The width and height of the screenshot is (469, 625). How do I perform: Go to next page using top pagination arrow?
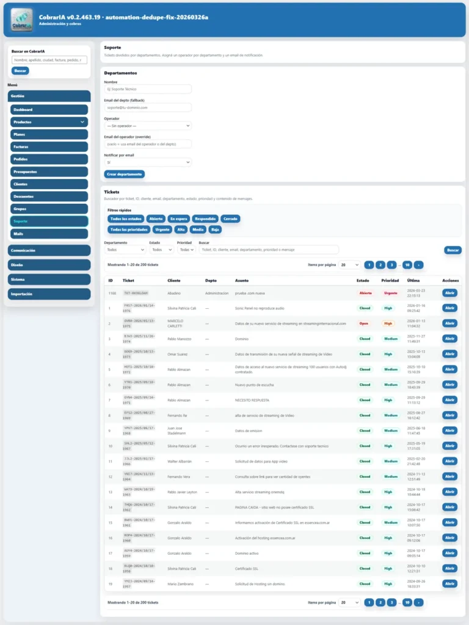(x=418, y=265)
